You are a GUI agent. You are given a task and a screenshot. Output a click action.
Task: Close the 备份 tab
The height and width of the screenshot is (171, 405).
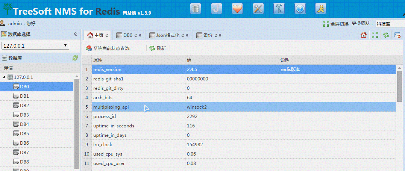[x=220, y=35]
